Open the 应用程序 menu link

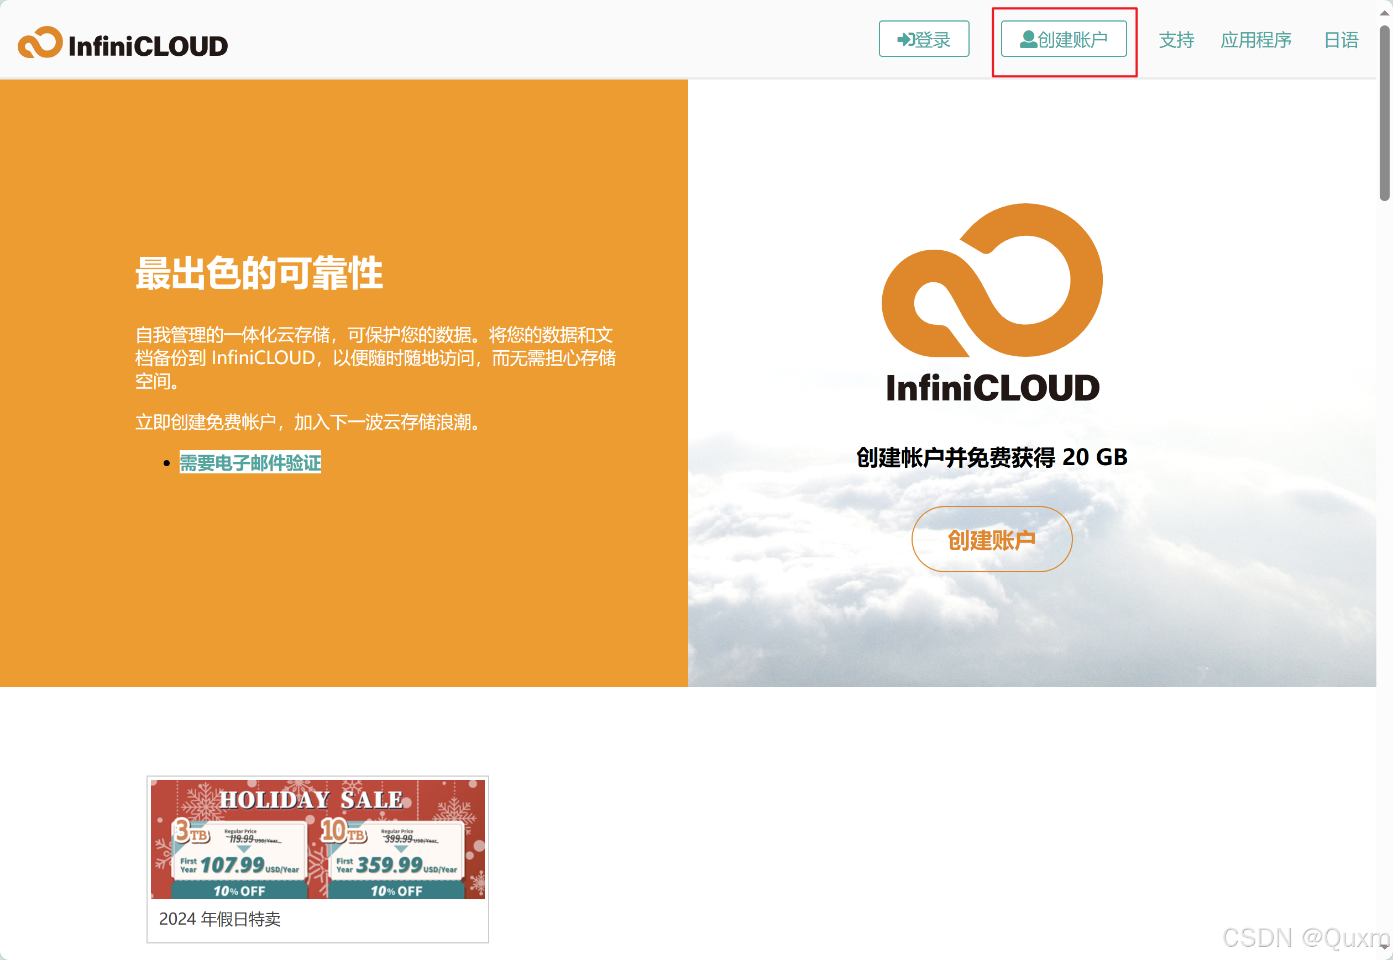pyautogui.click(x=1256, y=40)
